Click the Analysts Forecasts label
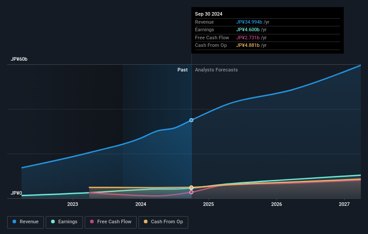The height and width of the screenshot is (234, 368). click(x=216, y=70)
